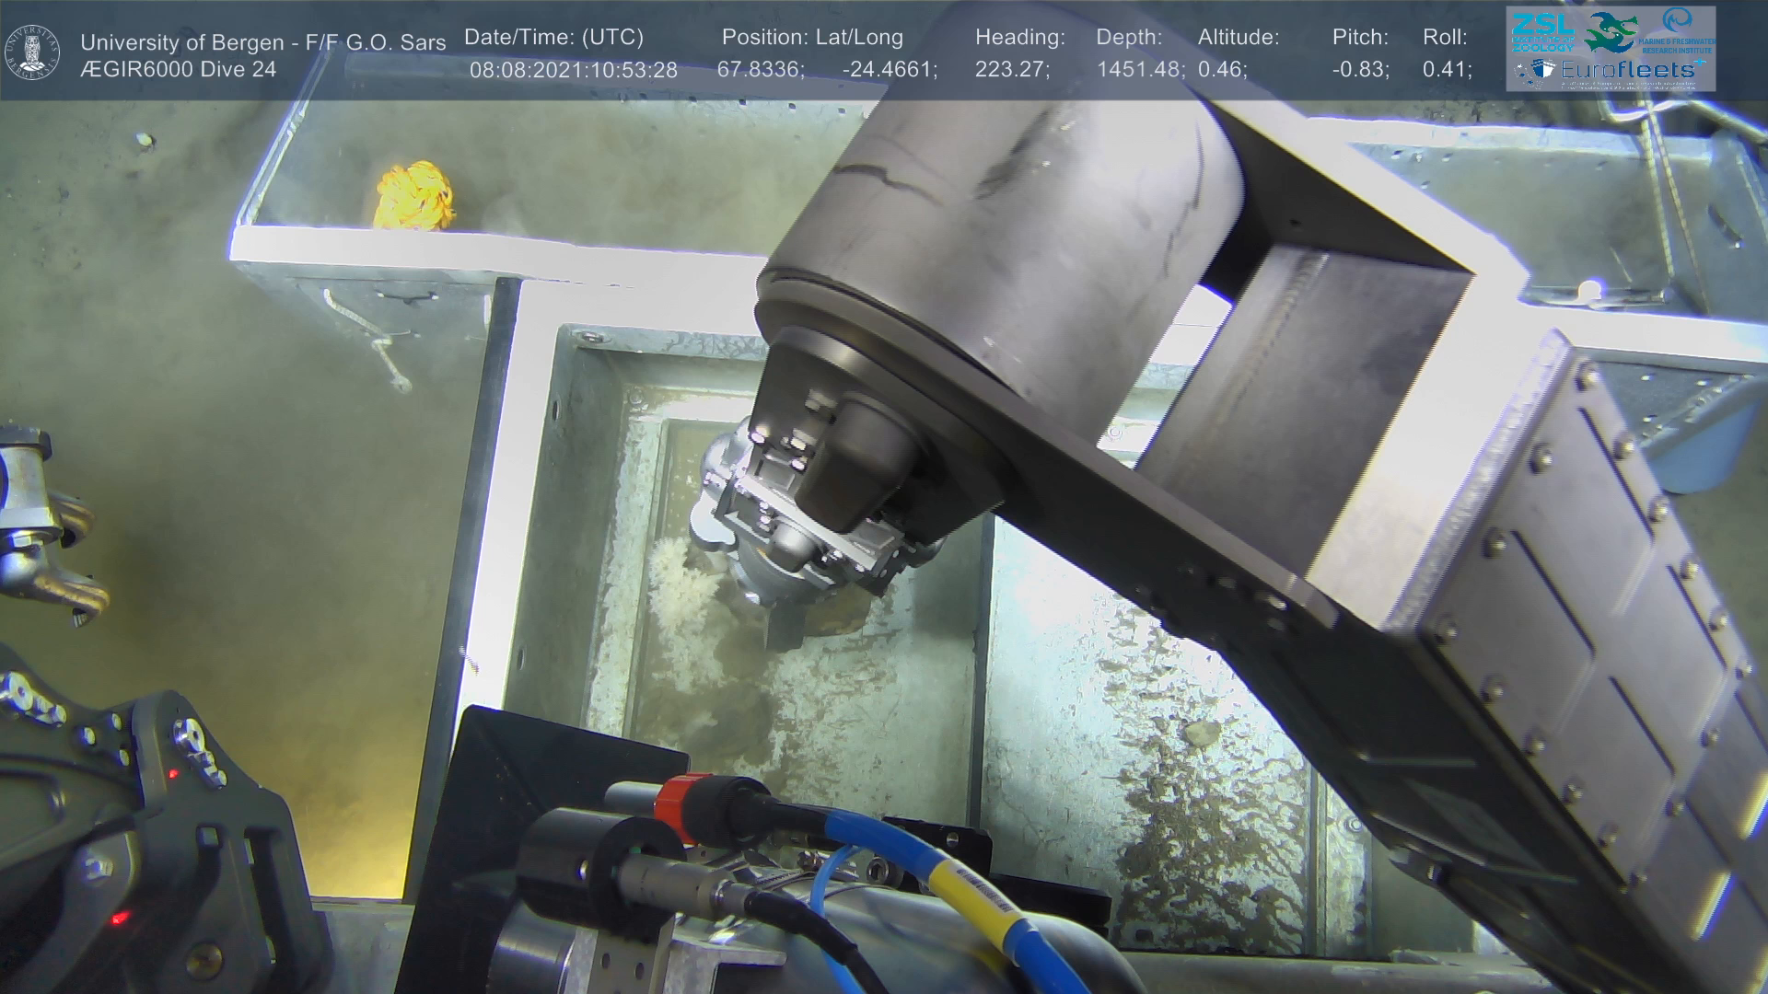Click the Date/Time (UTC) header label
This screenshot has width=1768, height=994.
click(553, 38)
